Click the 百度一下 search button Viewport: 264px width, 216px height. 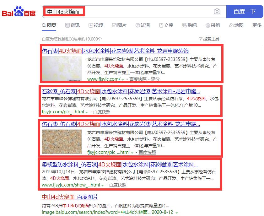(245, 12)
